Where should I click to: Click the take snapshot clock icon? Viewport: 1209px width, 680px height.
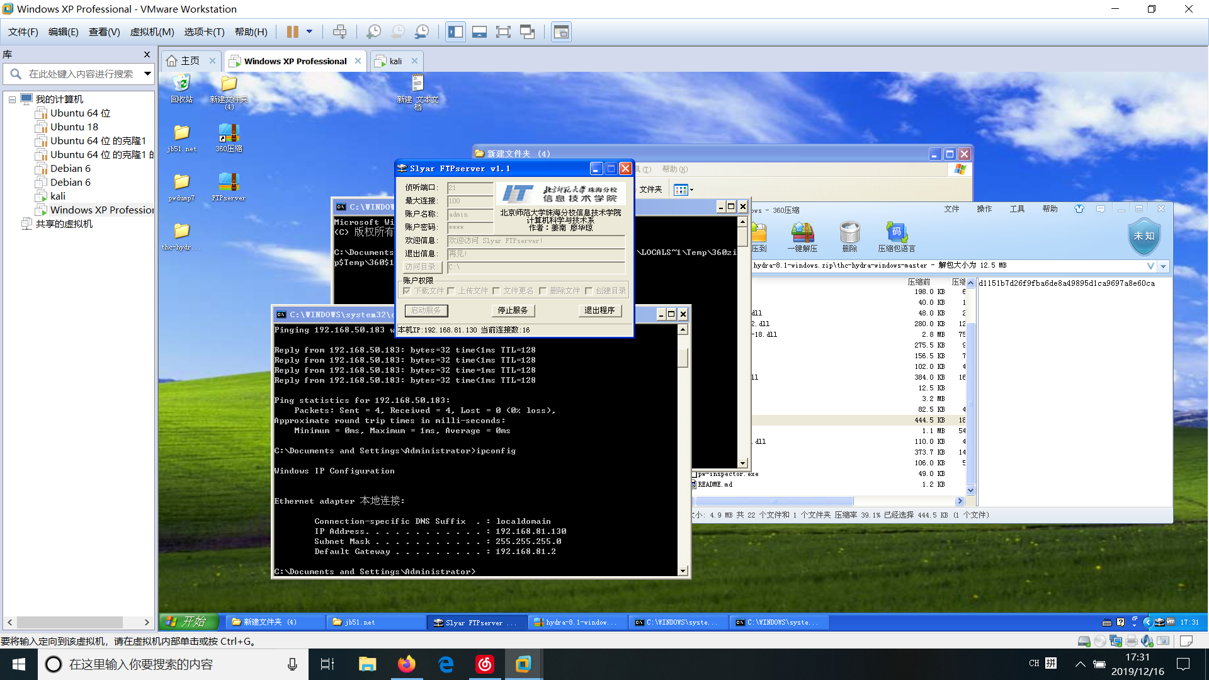pos(373,31)
